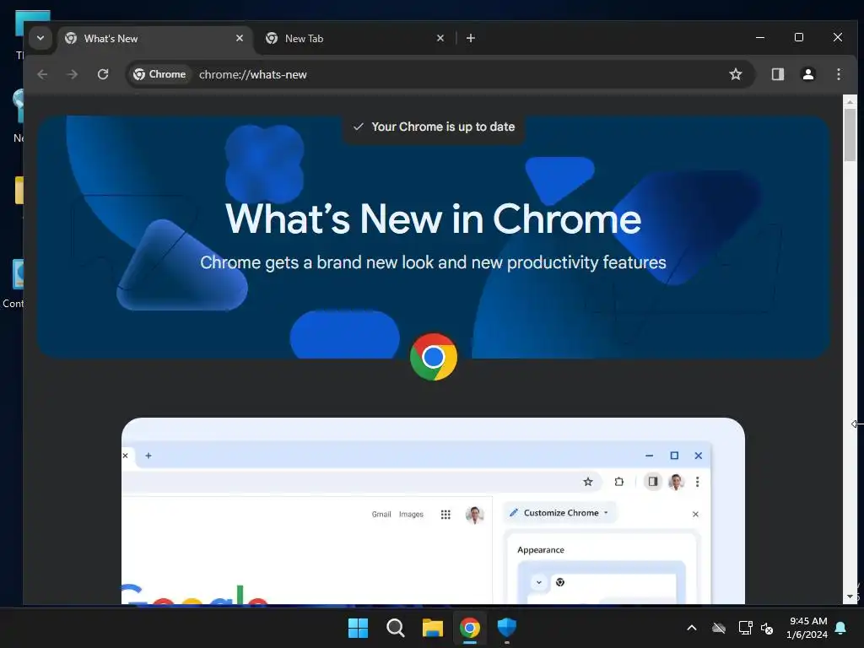Open File Explorer from taskbar
Viewport: 864px width, 648px height.
[433, 628]
